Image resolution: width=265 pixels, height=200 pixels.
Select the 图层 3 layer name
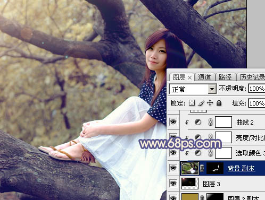coord(211,184)
